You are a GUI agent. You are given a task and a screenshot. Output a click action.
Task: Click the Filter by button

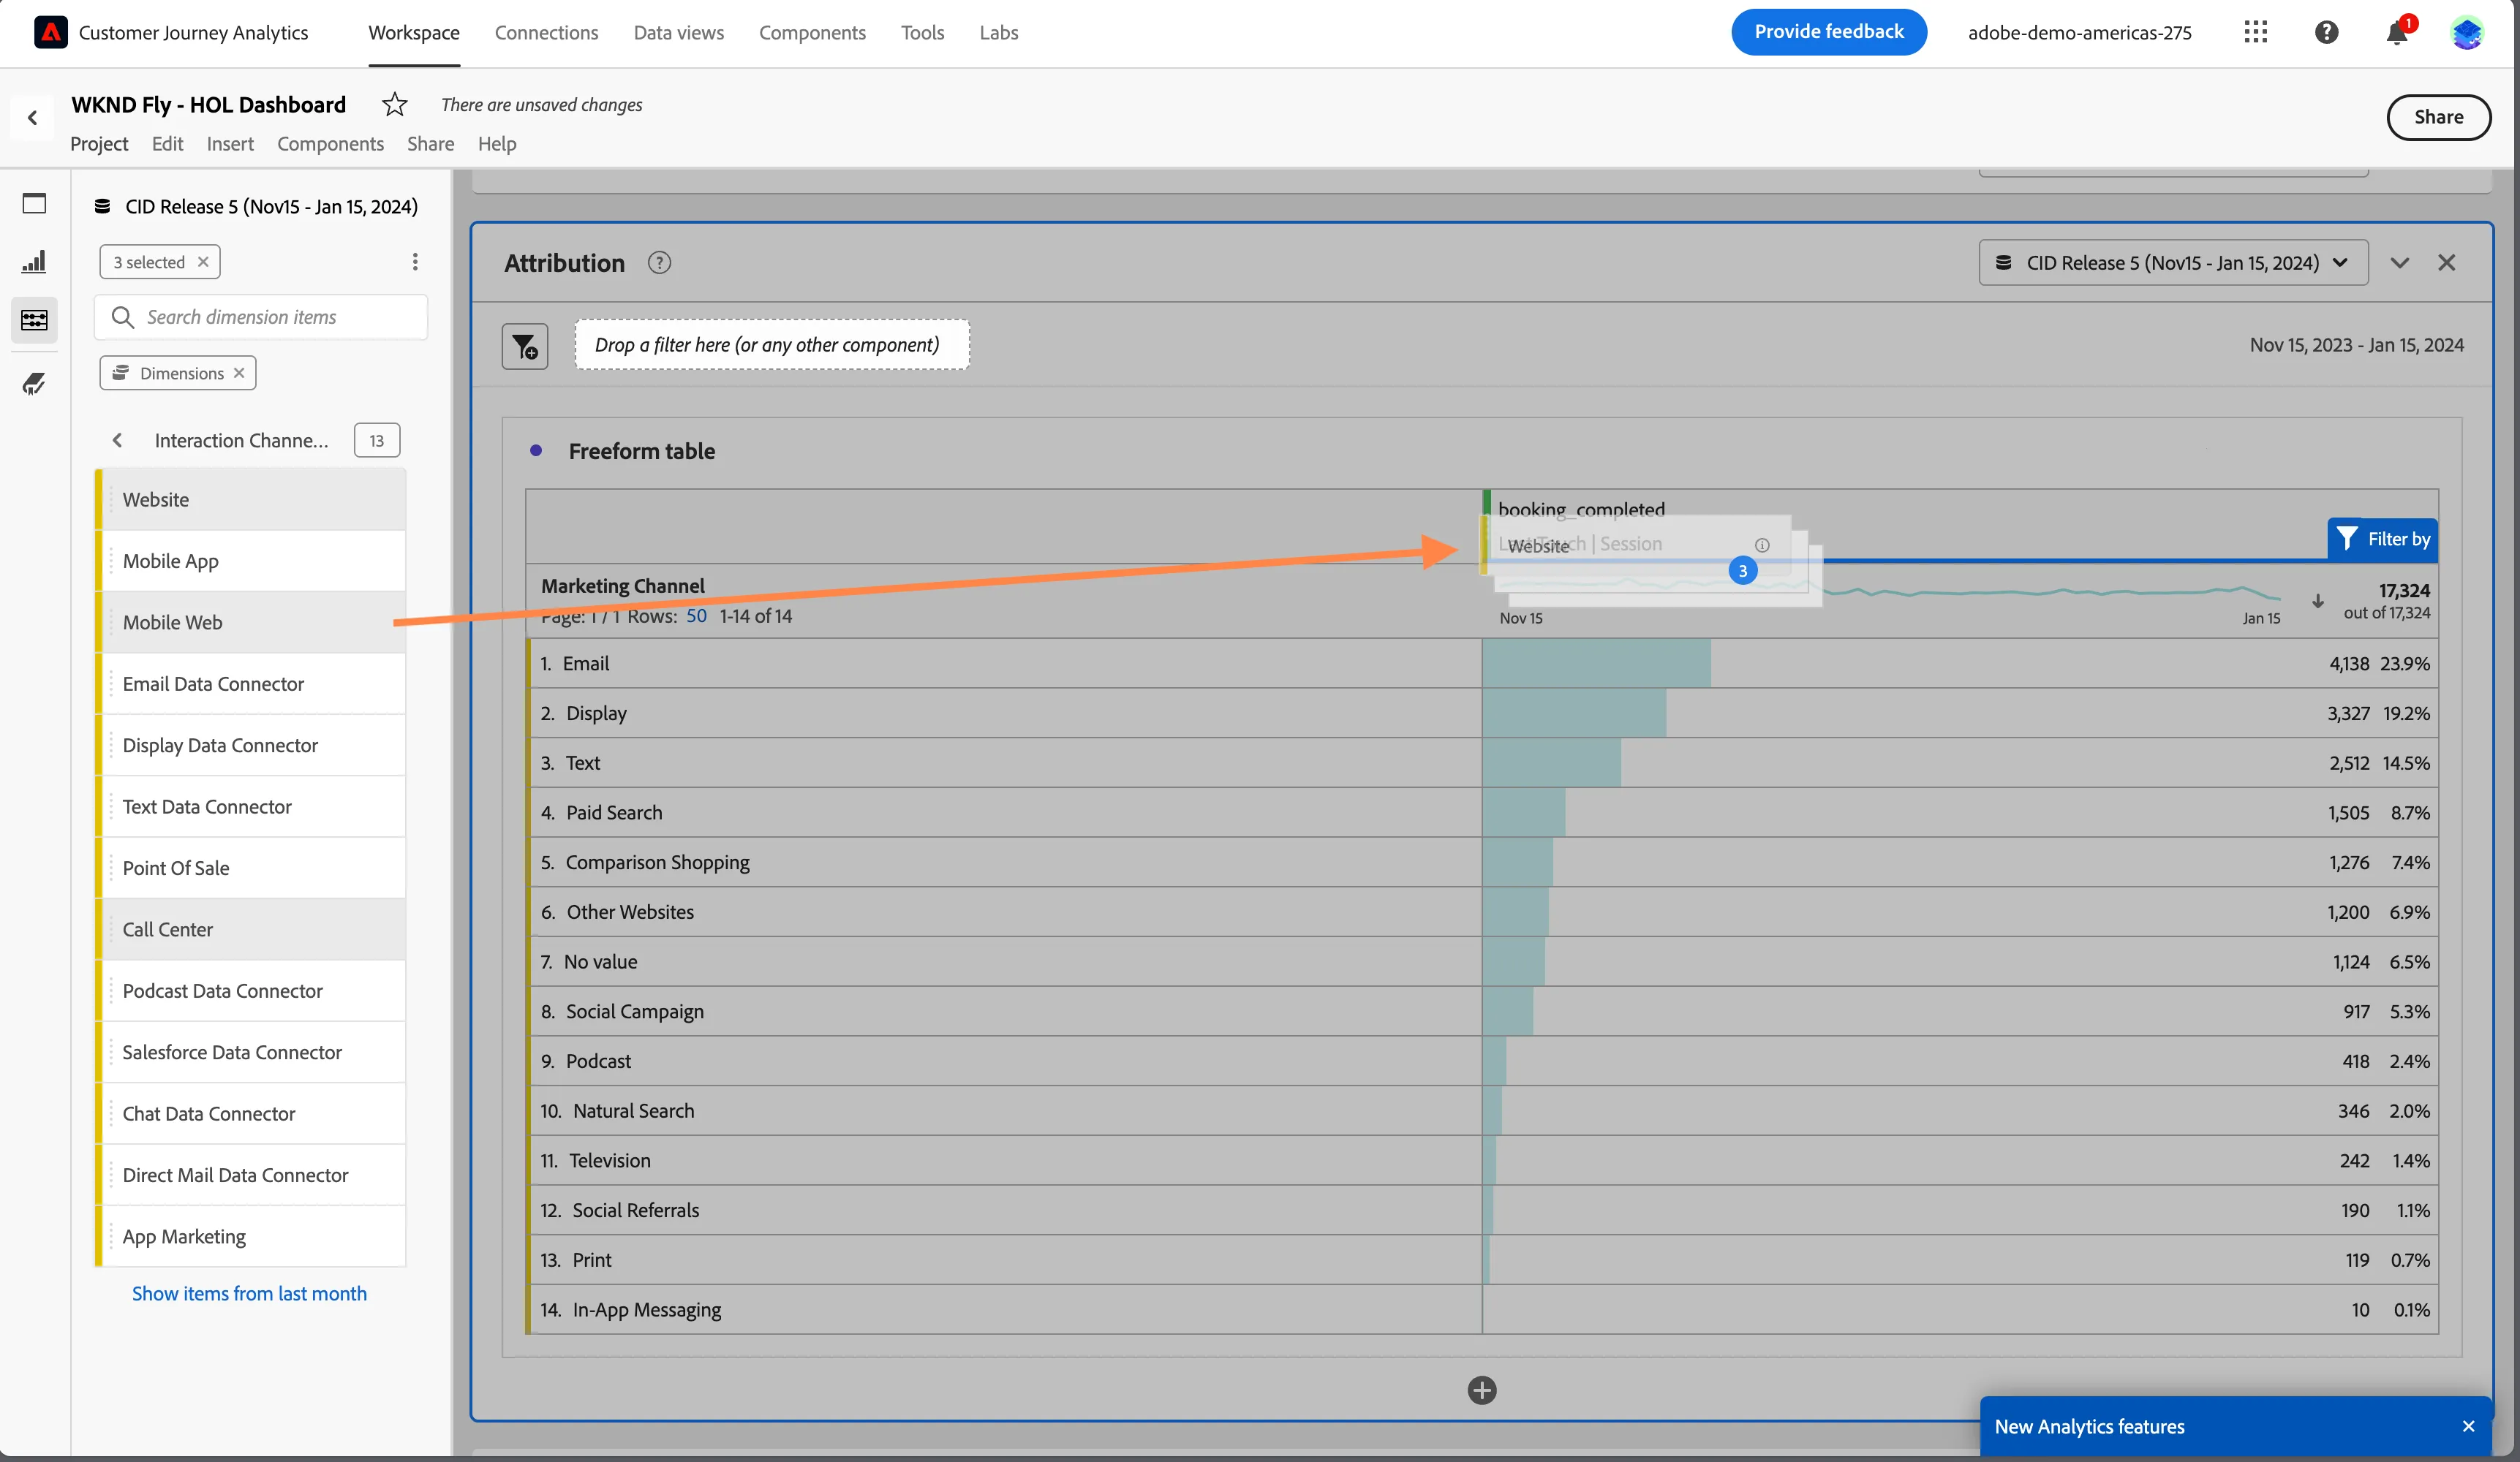click(x=2382, y=539)
